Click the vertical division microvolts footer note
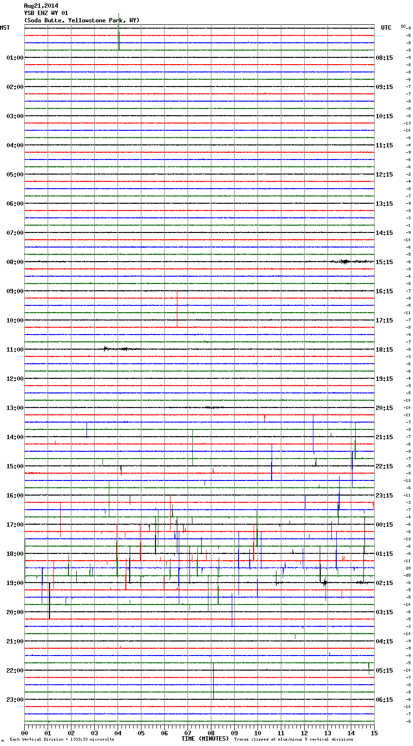 point(62,740)
